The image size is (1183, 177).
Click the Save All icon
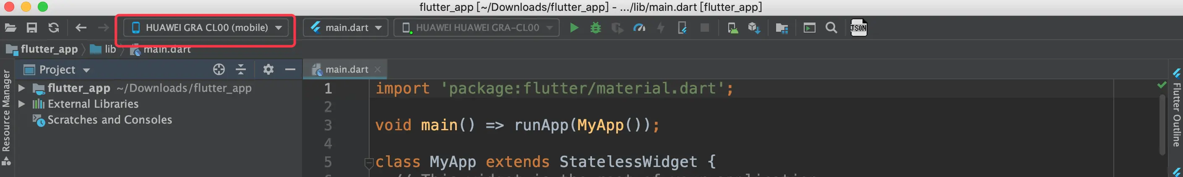(x=32, y=28)
